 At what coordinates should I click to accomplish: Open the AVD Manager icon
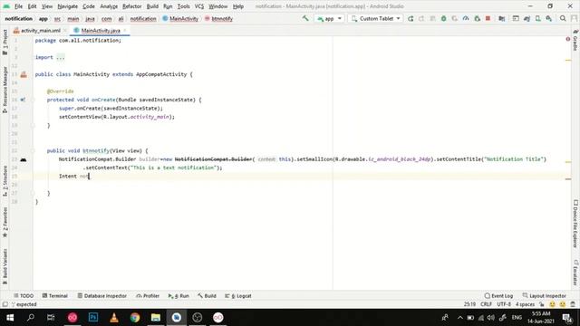point(537,18)
